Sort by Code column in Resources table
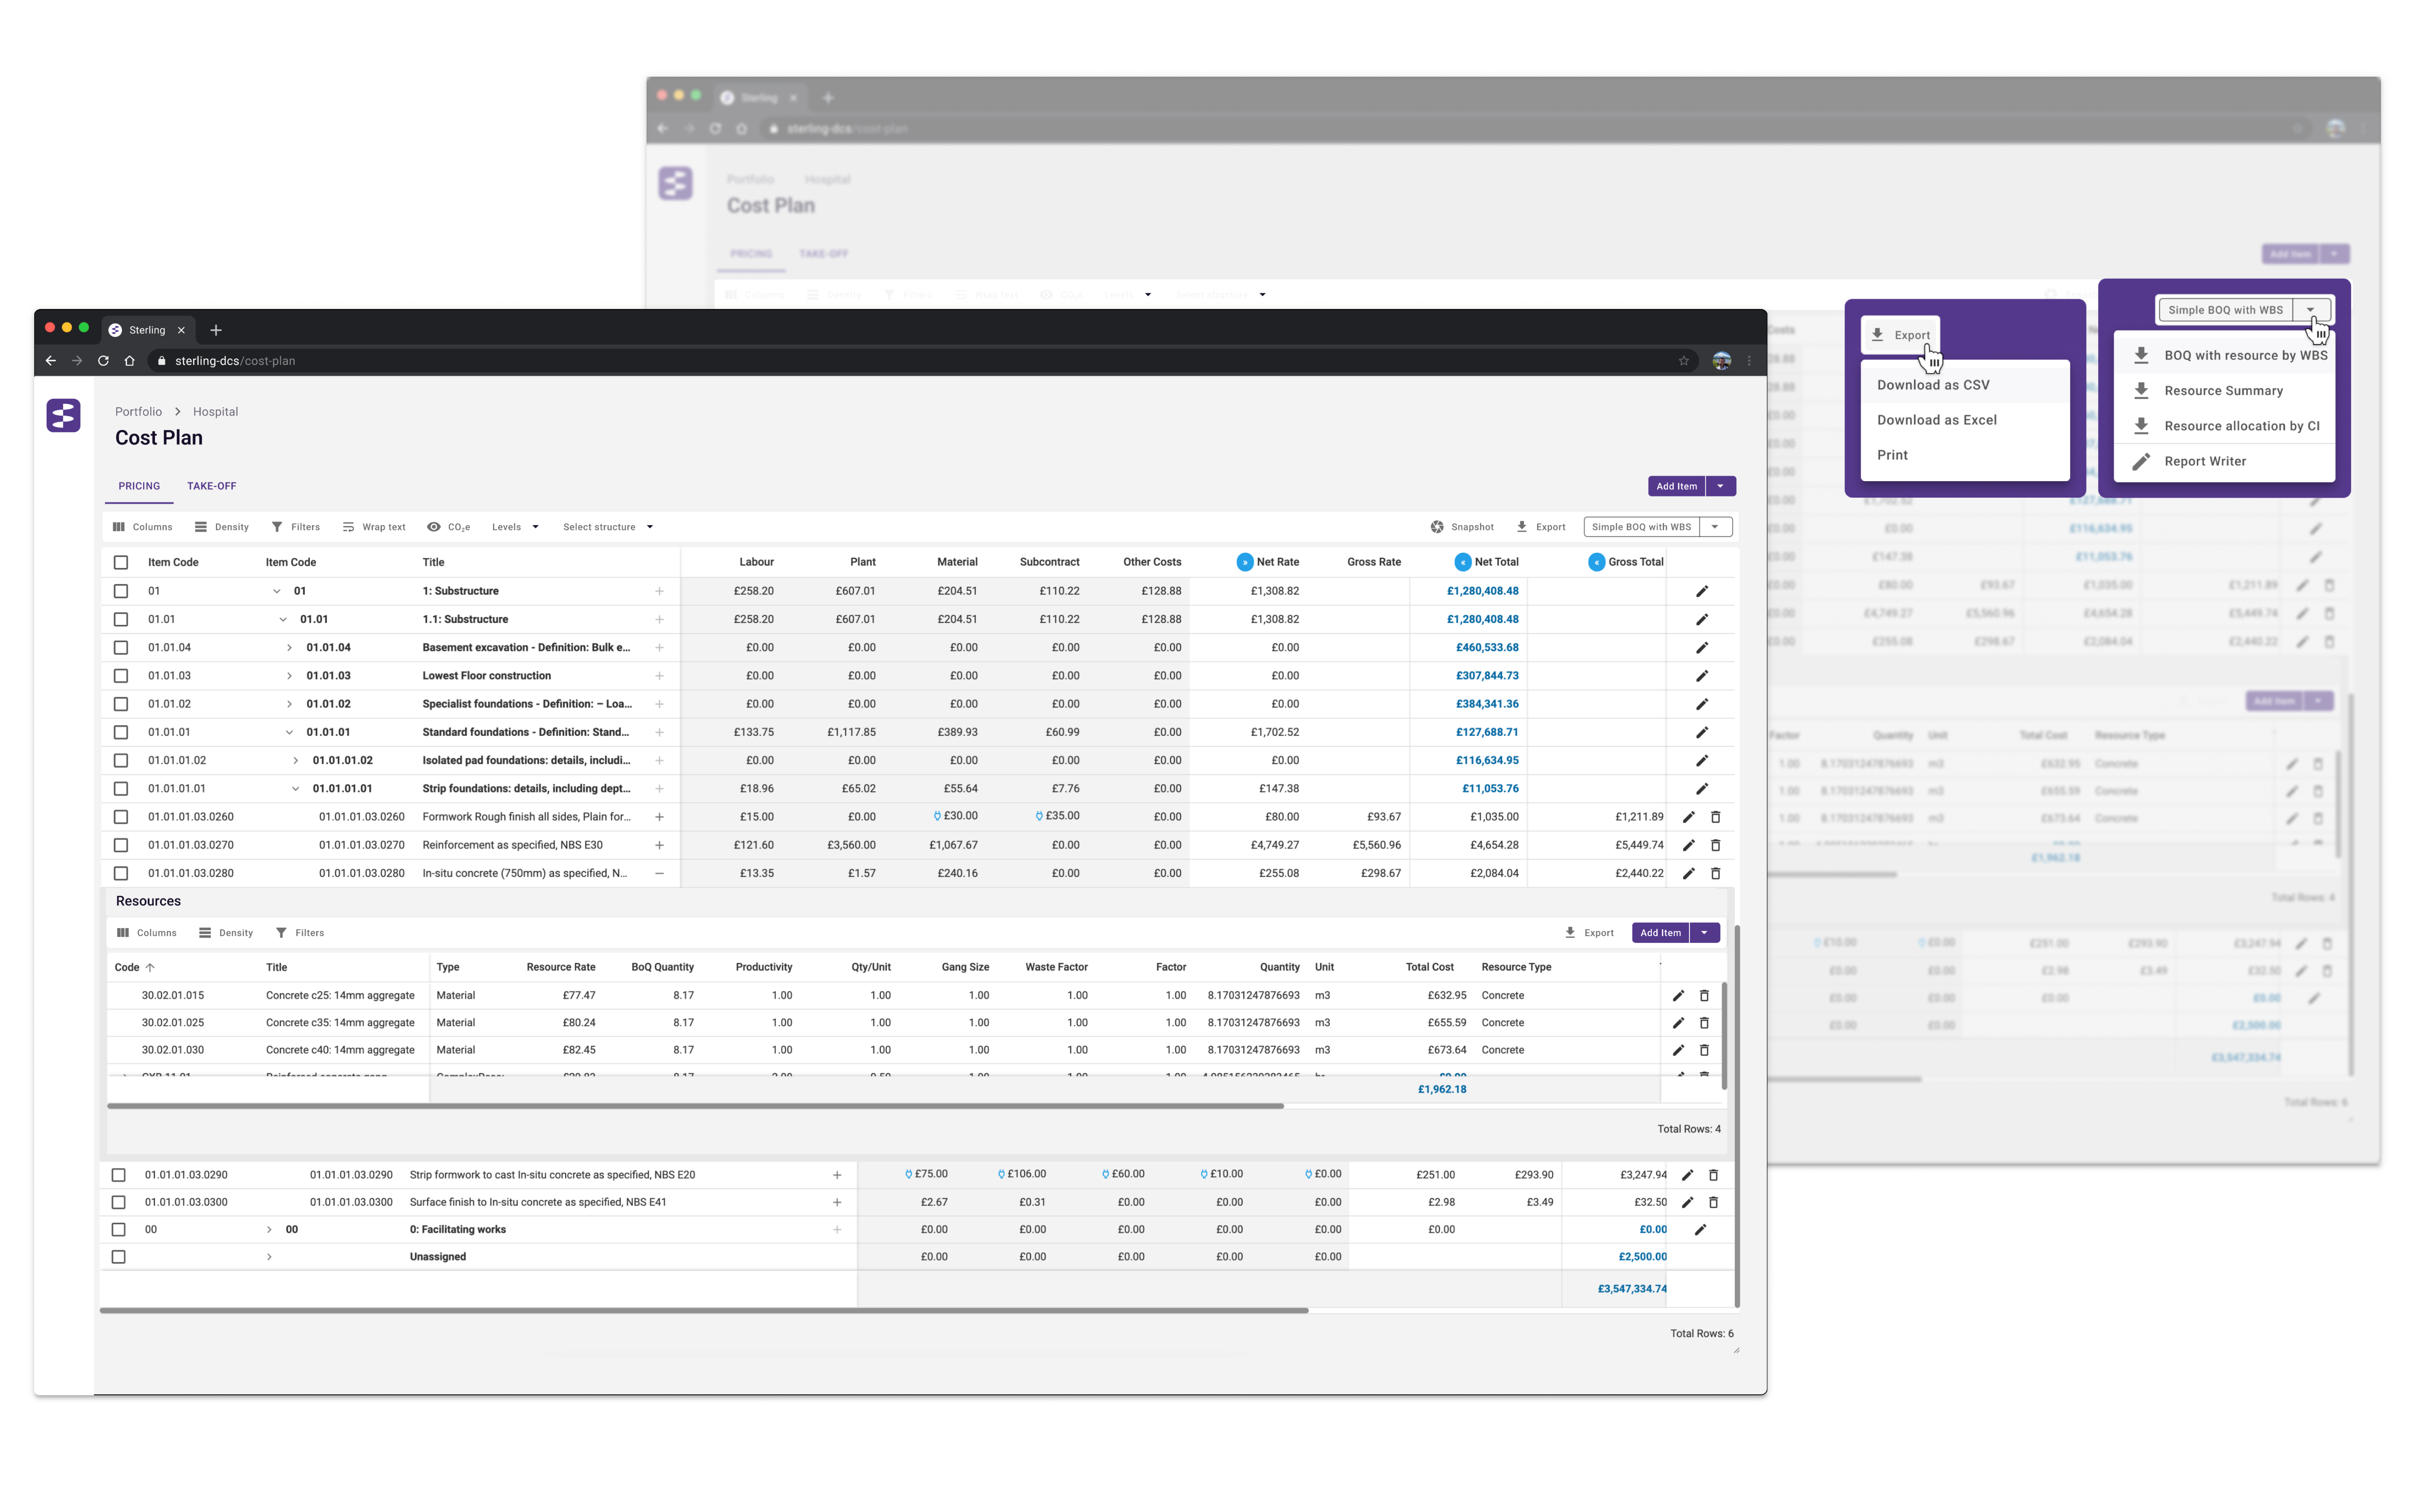The height and width of the screenshot is (1512, 2414). 134,968
